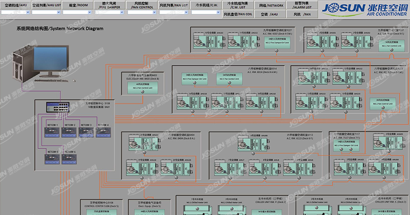
Task: Open the AHU dropdown list
Action: [16, 15]
